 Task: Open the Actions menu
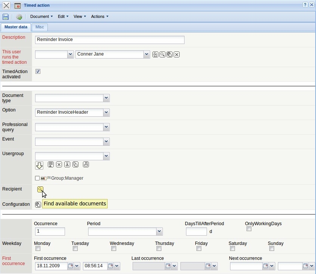100,16
